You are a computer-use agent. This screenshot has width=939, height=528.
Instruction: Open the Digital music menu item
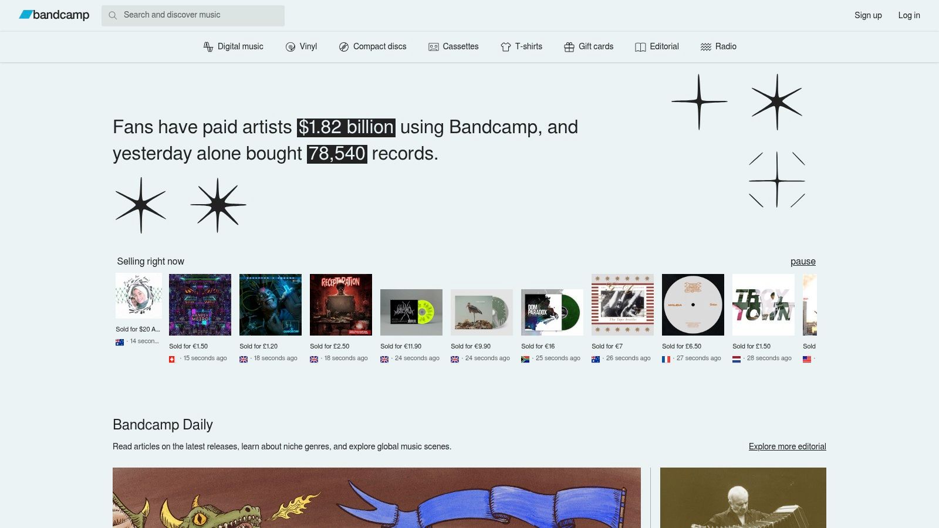pyautogui.click(x=233, y=46)
